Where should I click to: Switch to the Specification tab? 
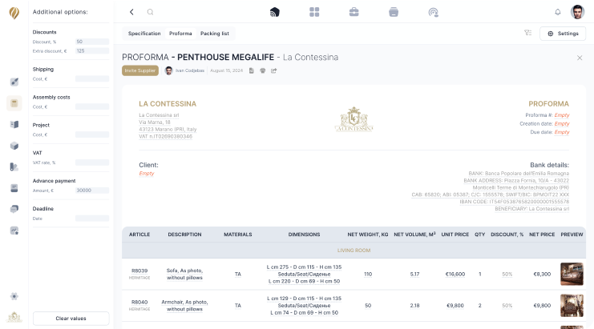click(144, 34)
